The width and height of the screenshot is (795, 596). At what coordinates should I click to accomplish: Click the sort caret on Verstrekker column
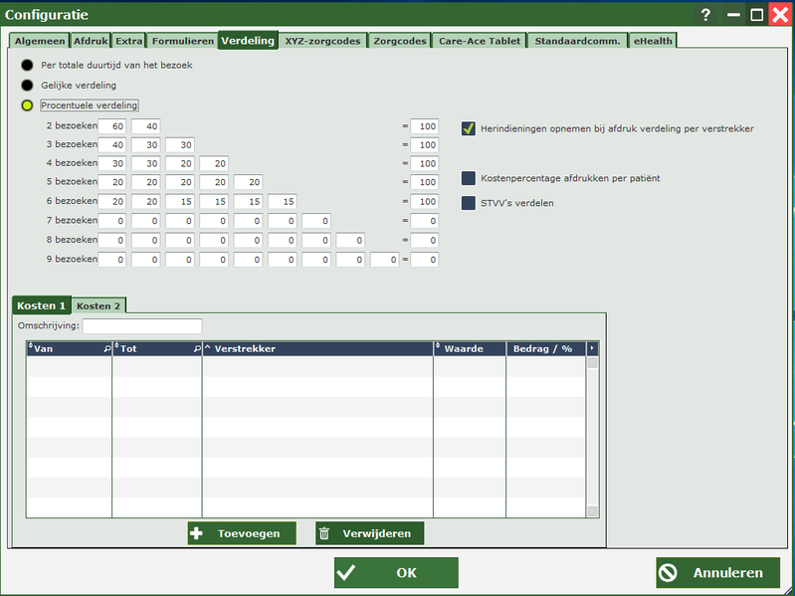pos(208,348)
